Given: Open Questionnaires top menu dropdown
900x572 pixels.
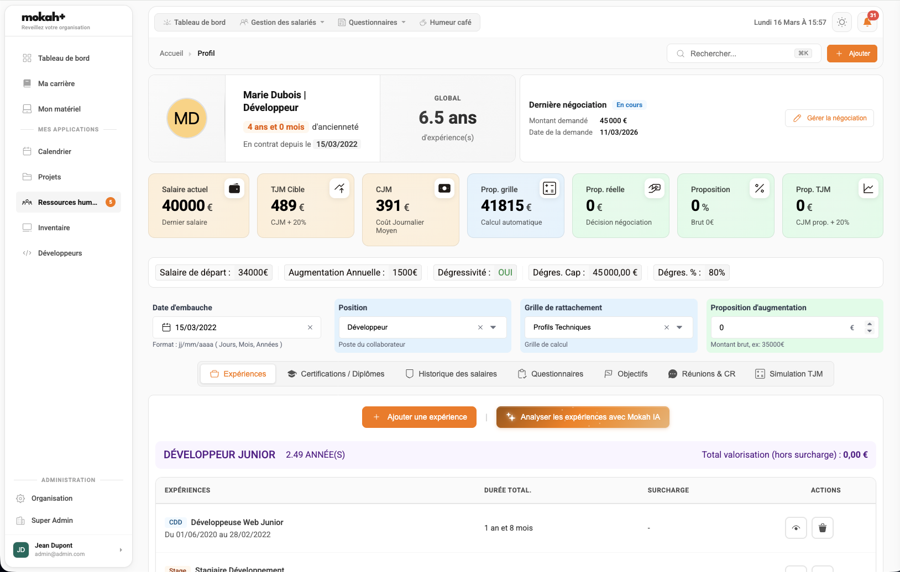Looking at the screenshot, I should point(372,22).
